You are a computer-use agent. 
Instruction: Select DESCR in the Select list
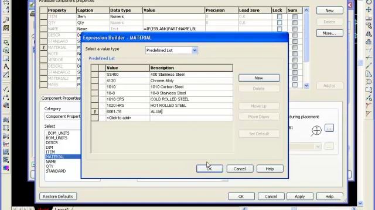[52, 142]
